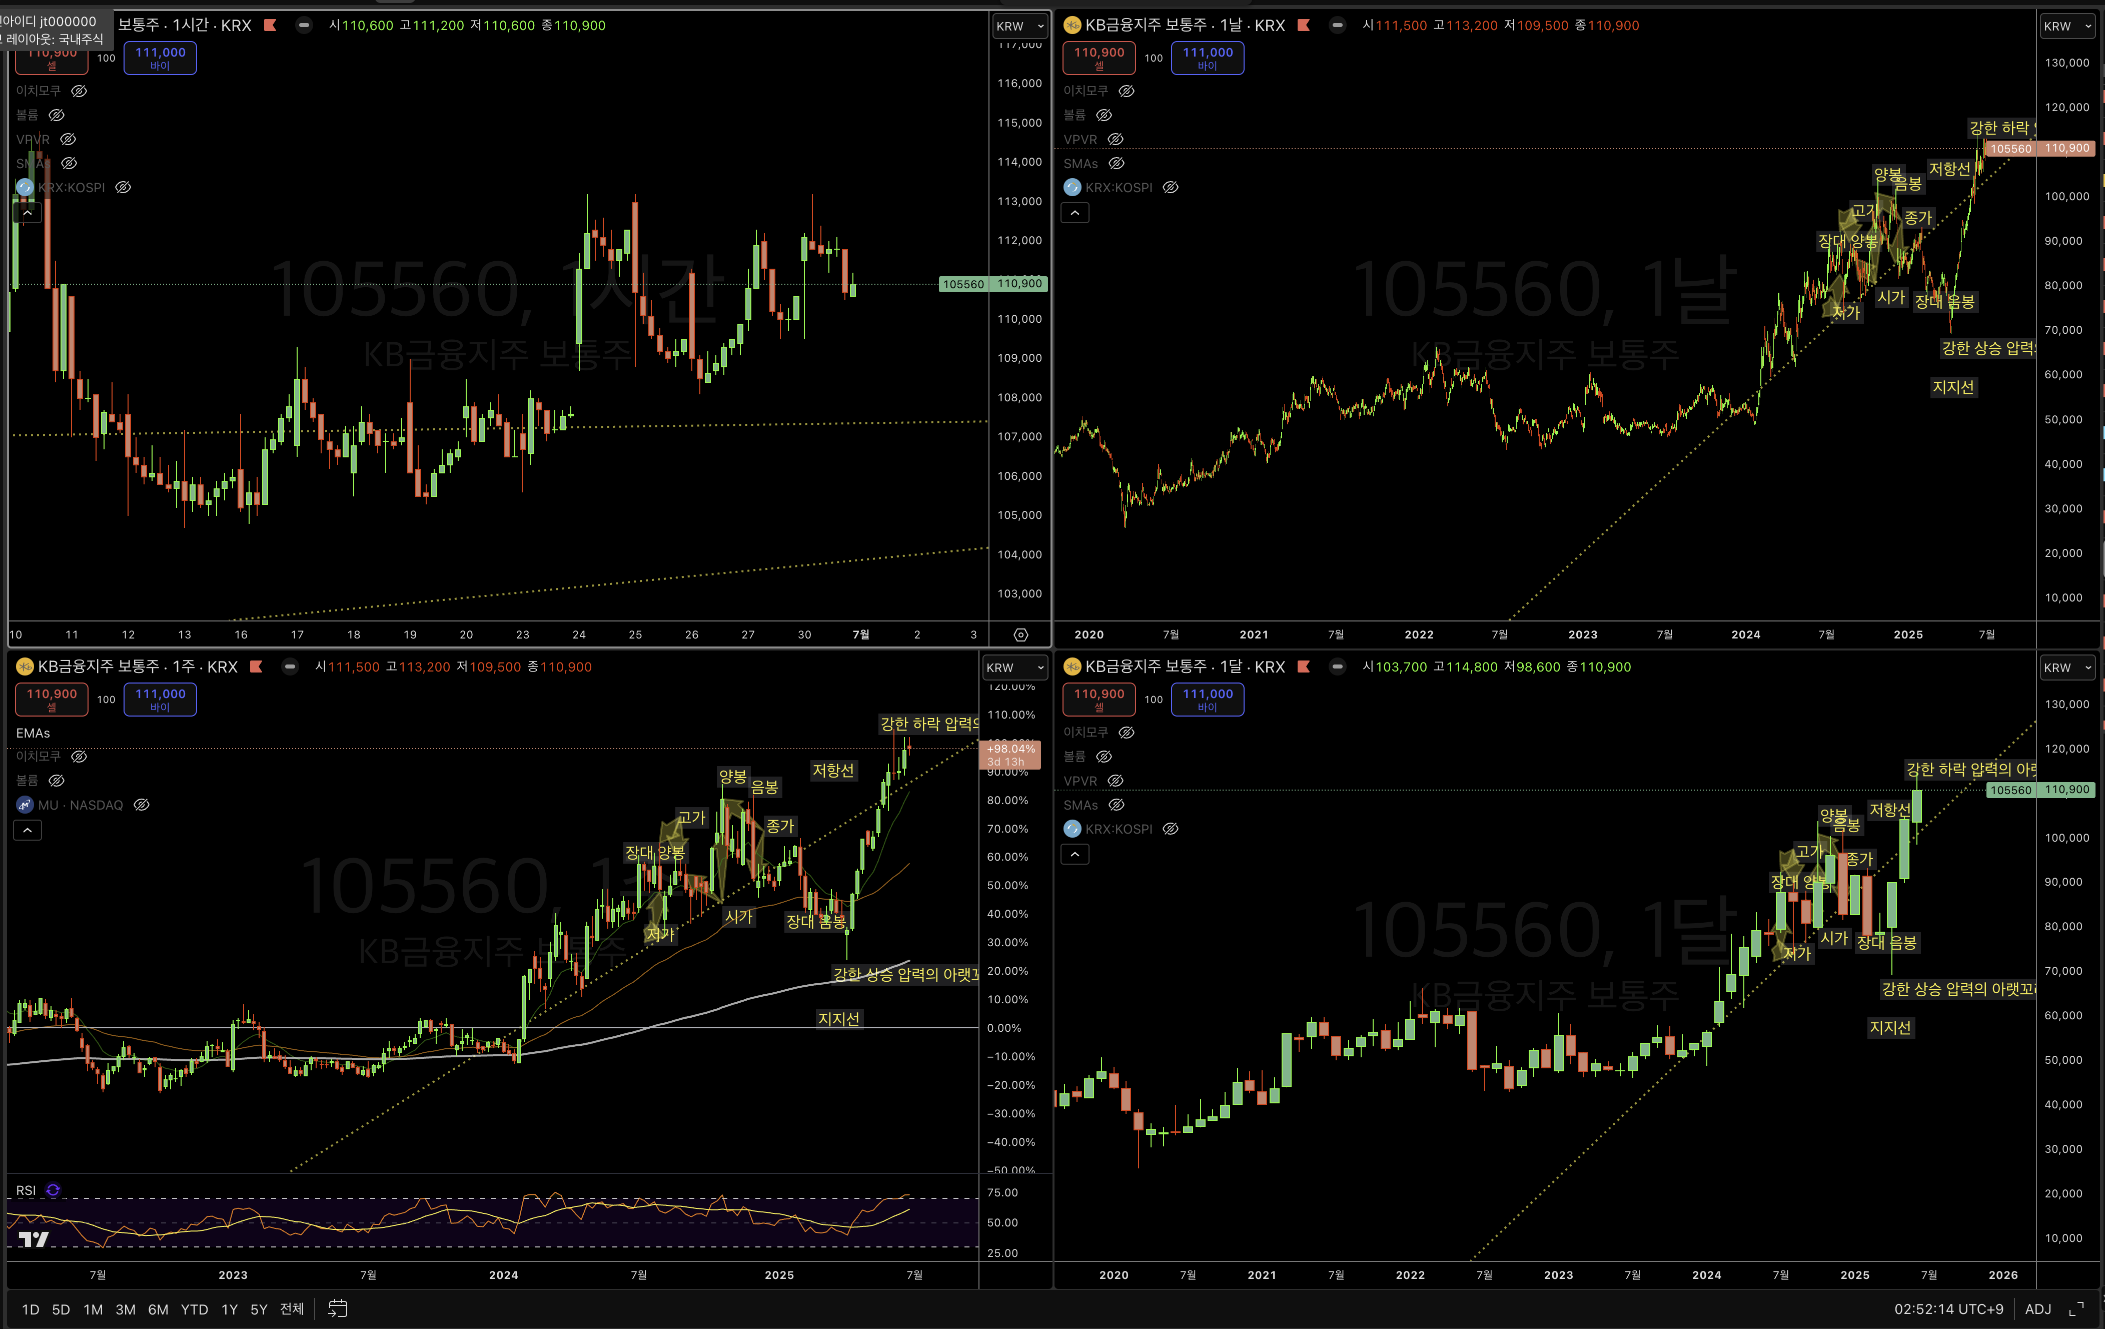2105x1329 pixels.
Task: Click the KRX:KOSPI logo on the daily chart
Action: click(1072, 187)
